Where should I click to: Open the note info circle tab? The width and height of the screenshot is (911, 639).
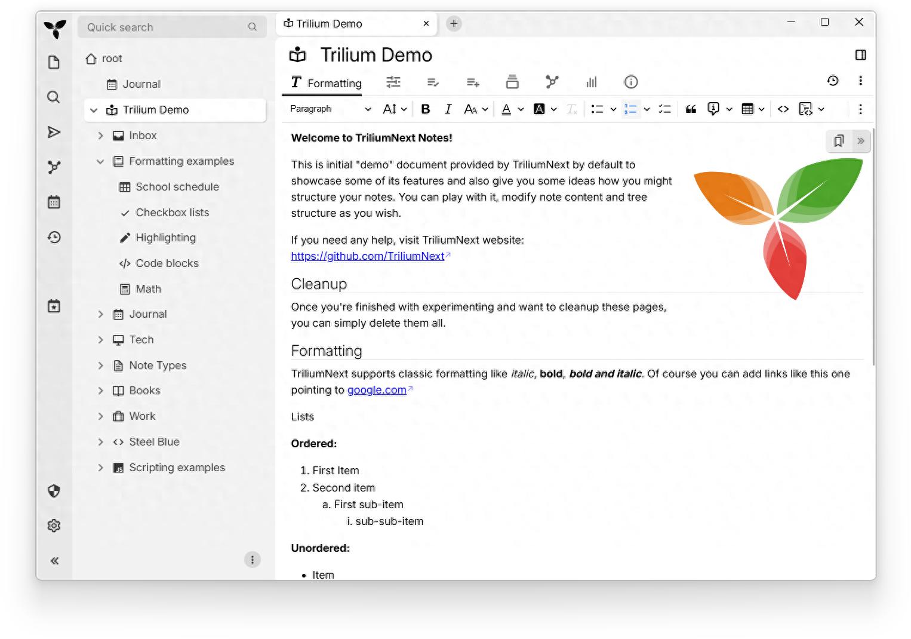(630, 82)
